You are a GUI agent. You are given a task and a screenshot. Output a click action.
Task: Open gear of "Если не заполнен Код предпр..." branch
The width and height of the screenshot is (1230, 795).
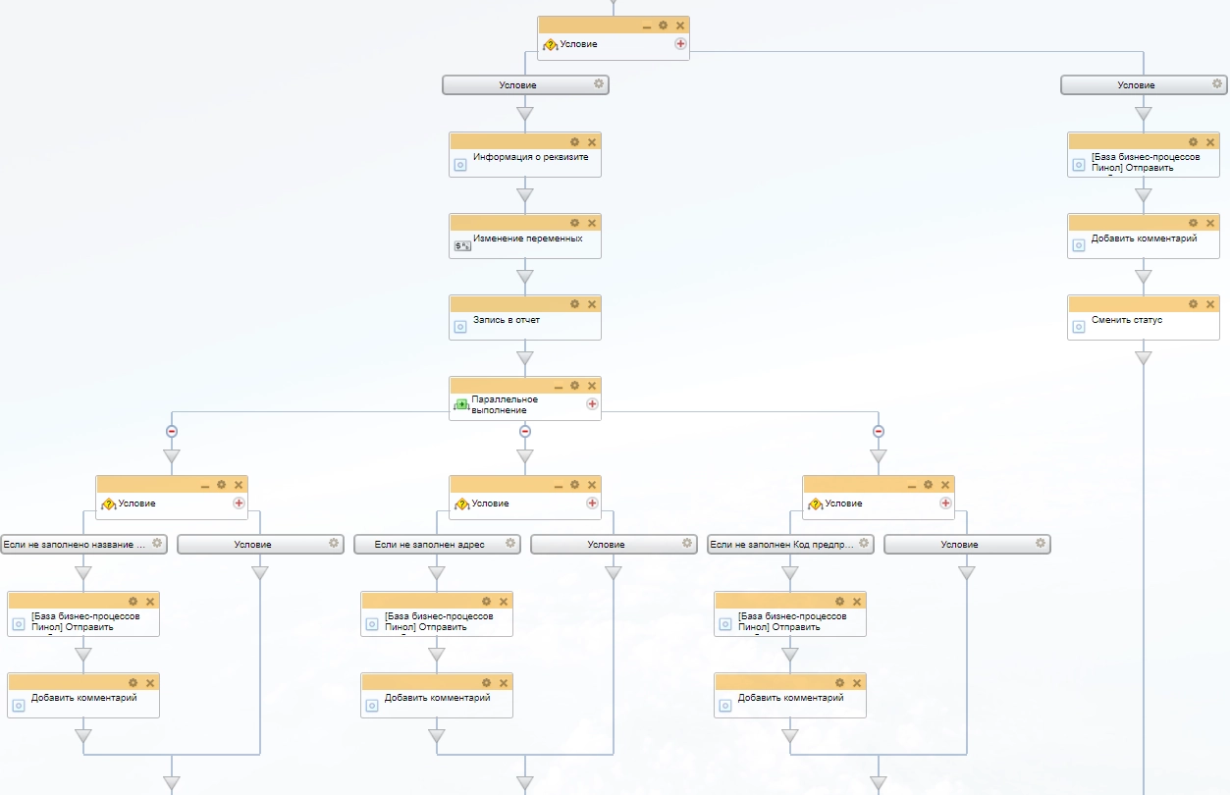coord(863,543)
